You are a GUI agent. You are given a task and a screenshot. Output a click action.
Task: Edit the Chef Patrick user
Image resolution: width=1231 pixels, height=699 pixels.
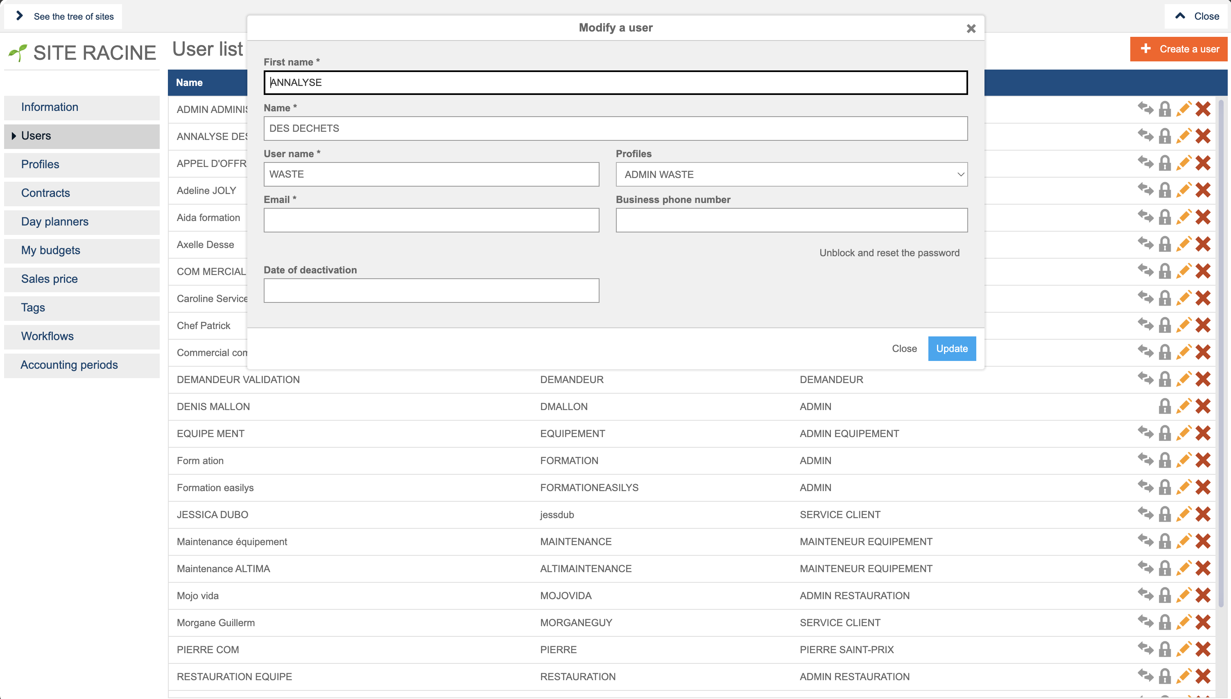pos(1184,325)
